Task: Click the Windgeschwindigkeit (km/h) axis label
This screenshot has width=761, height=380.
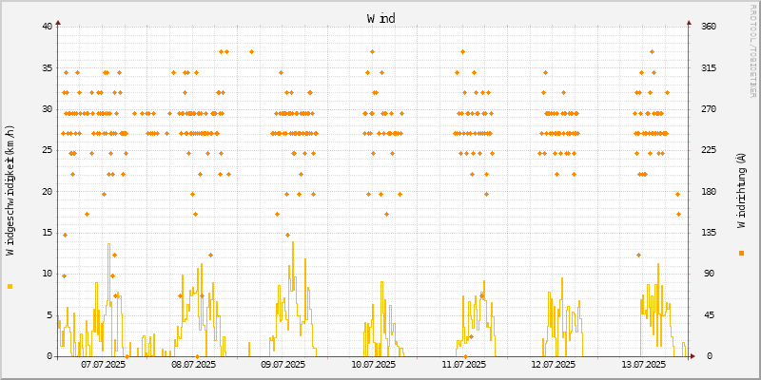Action: click(x=10, y=191)
